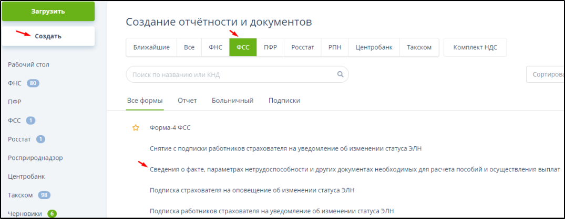Open Сведения о факте нетрудоспособности form
Screen dimensions: 565x219
(x=355, y=169)
